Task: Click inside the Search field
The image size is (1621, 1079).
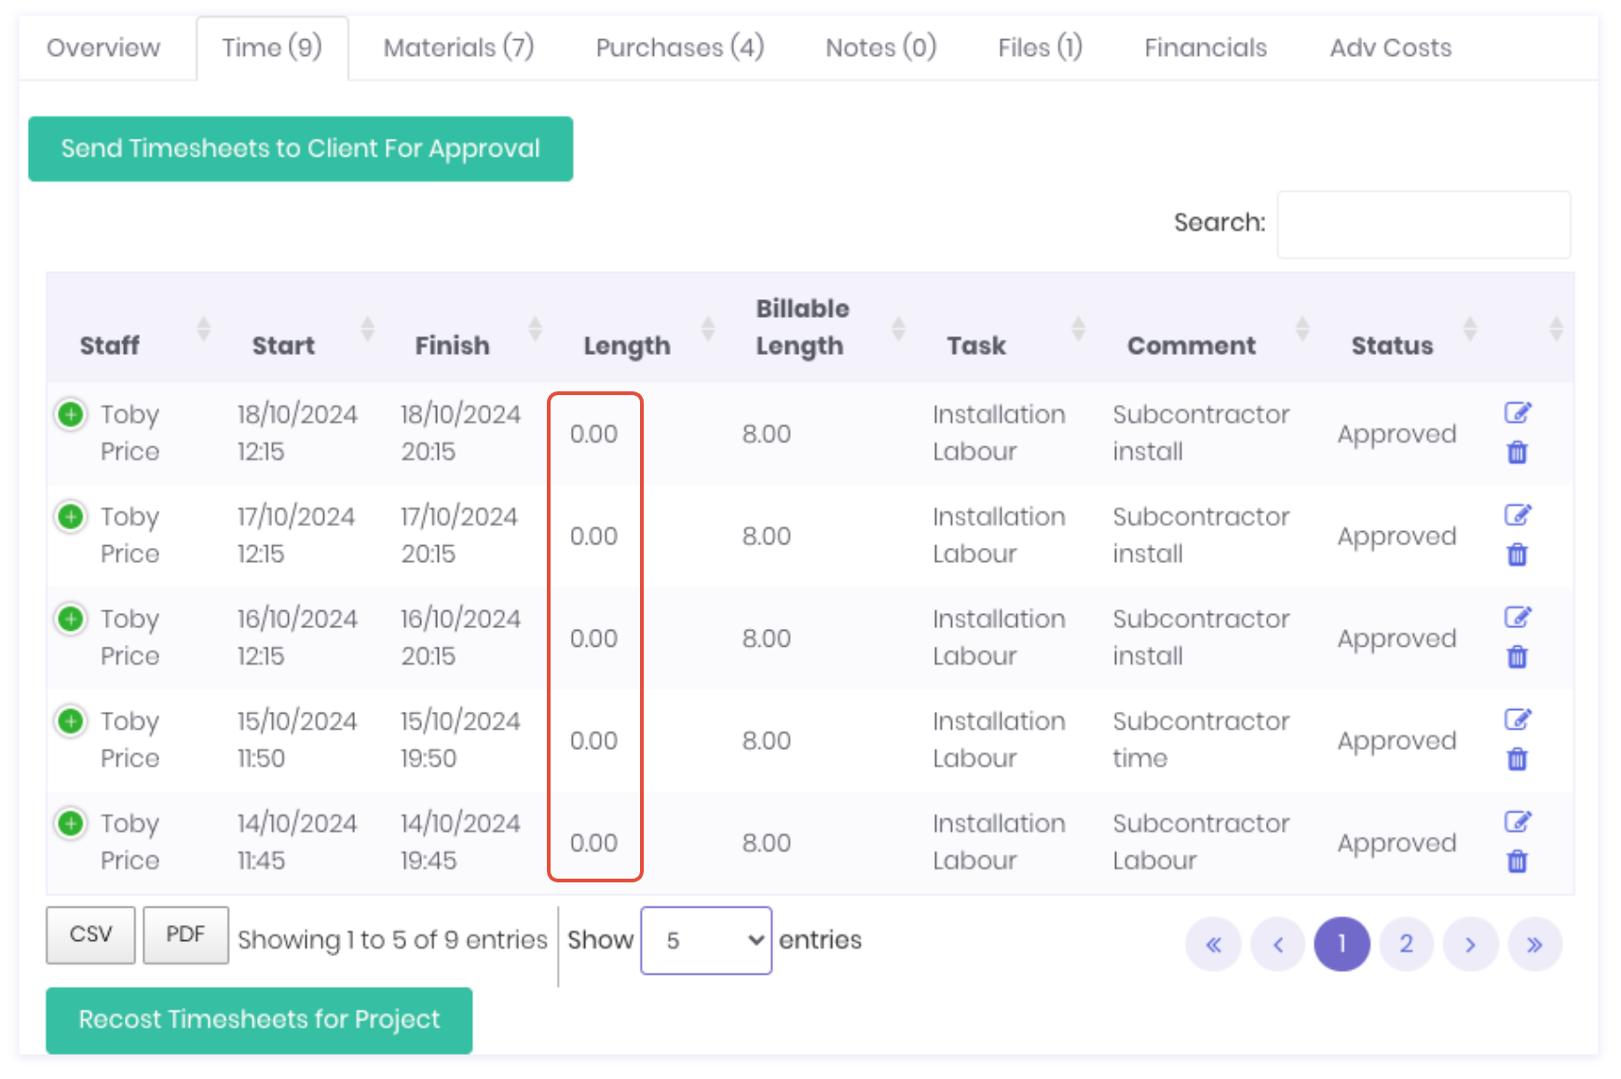Action: point(1423,225)
